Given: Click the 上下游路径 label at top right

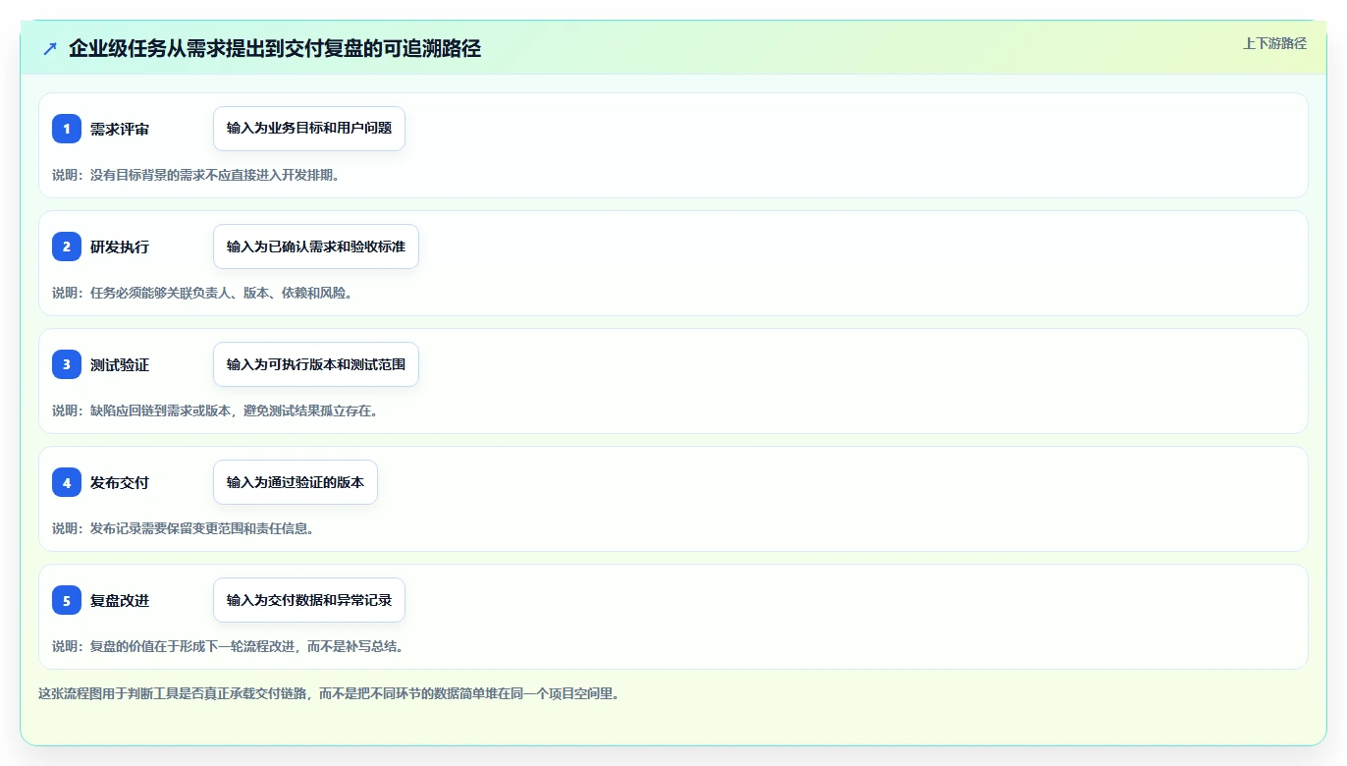Looking at the screenshot, I should (1274, 43).
